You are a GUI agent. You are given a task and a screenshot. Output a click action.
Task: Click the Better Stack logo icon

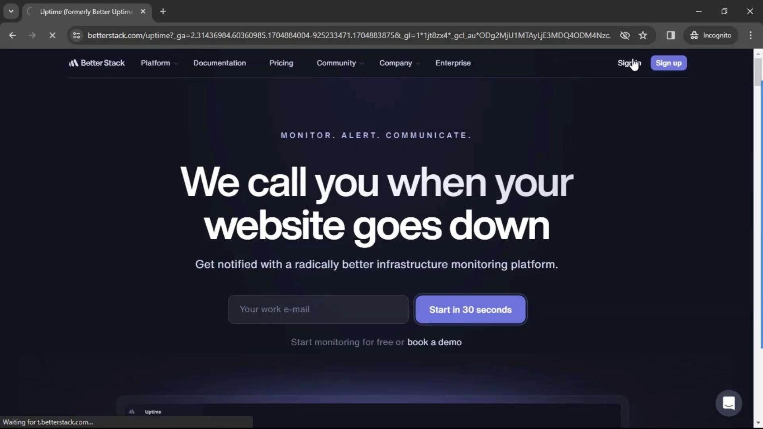click(x=74, y=63)
